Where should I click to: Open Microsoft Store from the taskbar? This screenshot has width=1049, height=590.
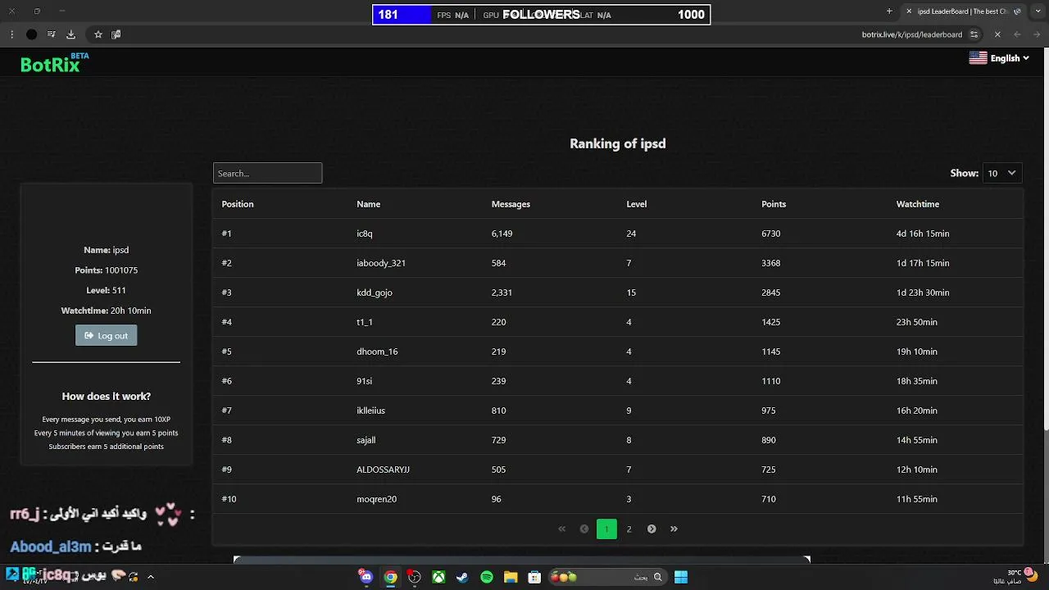(x=534, y=577)
